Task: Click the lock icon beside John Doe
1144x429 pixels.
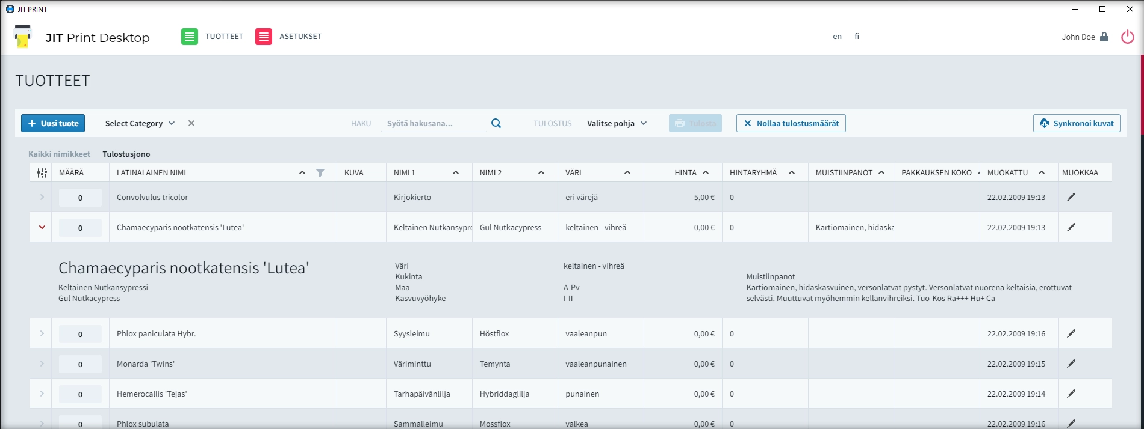Action: (x=1104, y=37)
